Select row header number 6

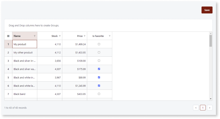(8, 86)
